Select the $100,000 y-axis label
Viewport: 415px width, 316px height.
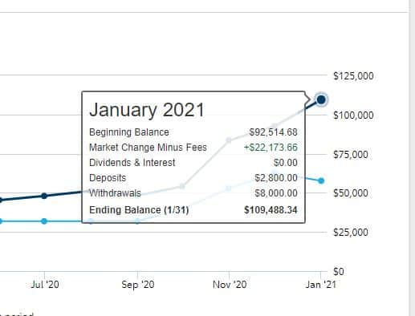(353, 115)
